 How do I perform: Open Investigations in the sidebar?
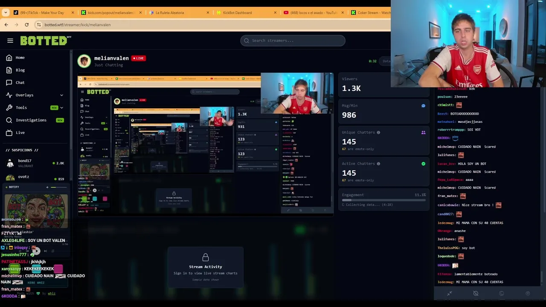point(31,120)
